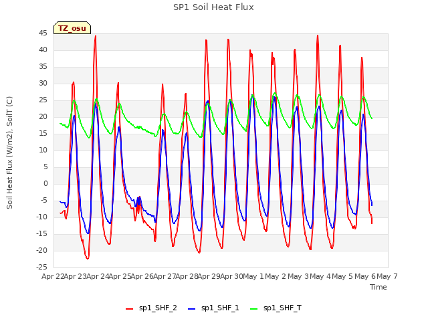Image resolution: width=428 pixels, height=321 pixels.
Task: Select the Apr 24 x-axis tick label
Action: click(x=98, y=276)
